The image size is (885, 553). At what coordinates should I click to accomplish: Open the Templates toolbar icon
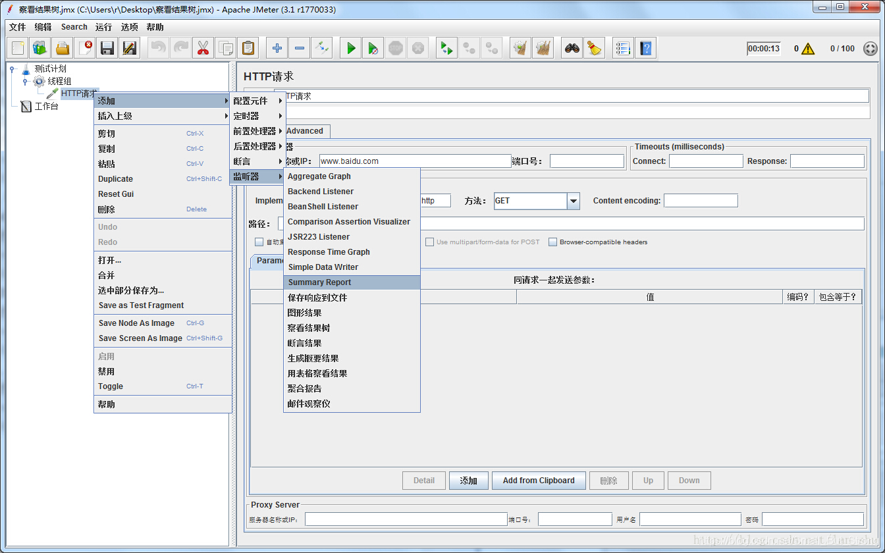[x=40, y=48]
